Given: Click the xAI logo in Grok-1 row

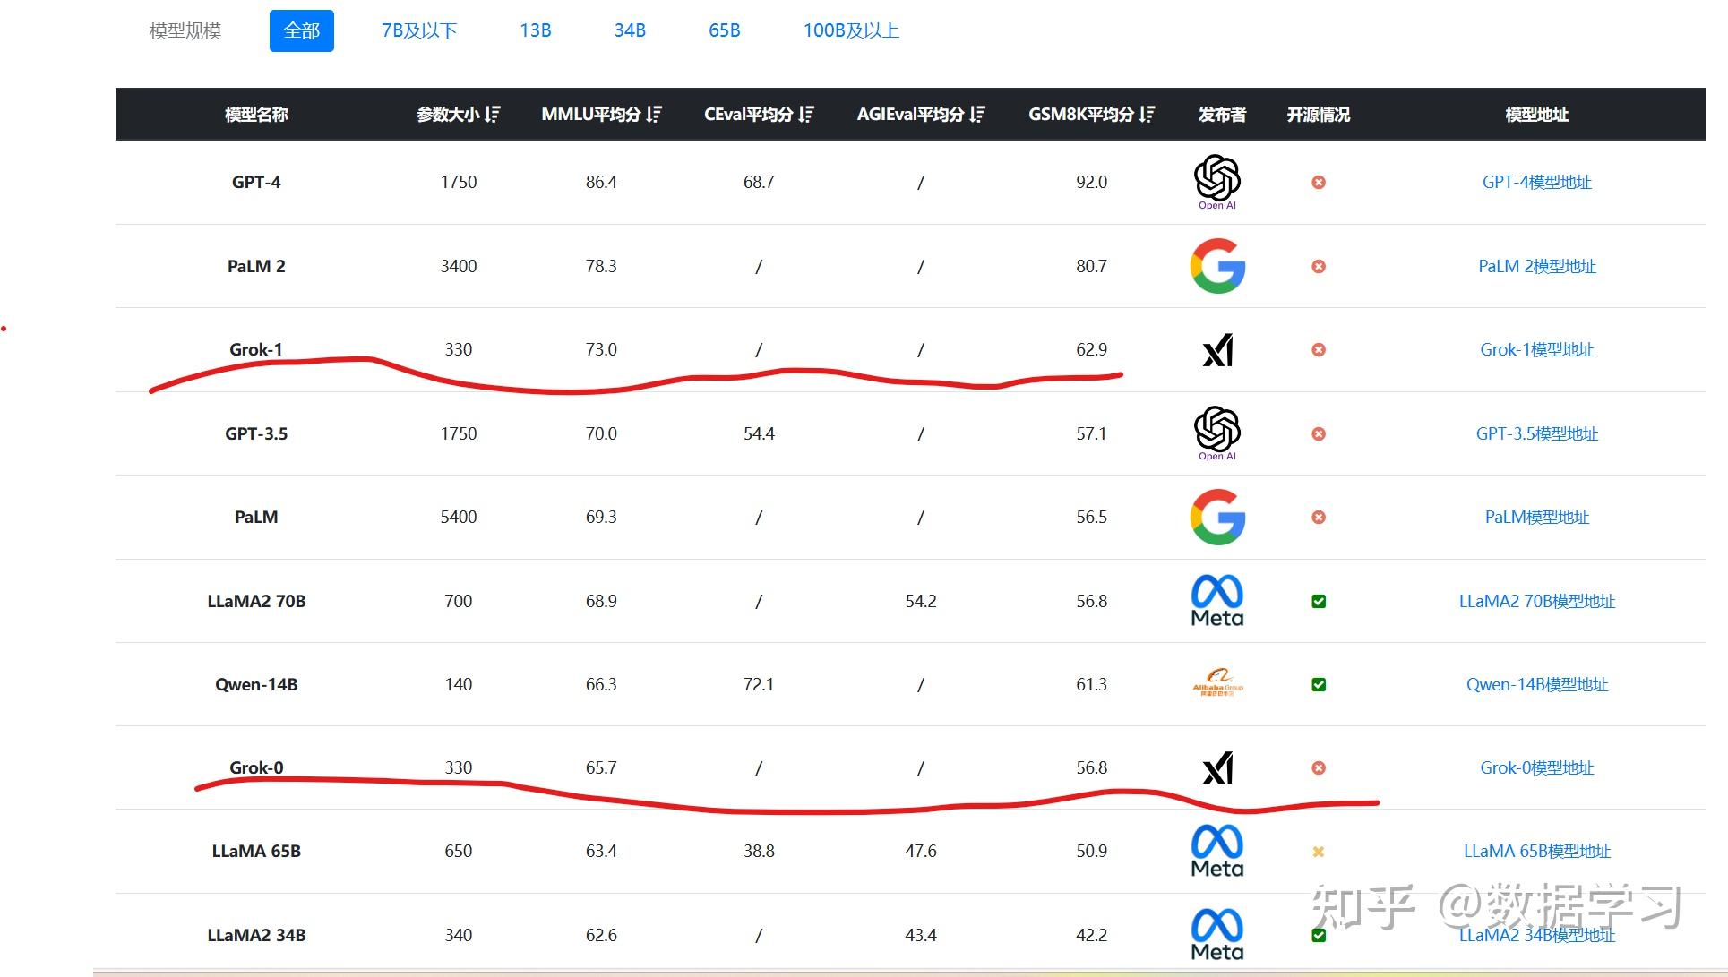Looking at the screenshot, I should [x=1217, y=350].
